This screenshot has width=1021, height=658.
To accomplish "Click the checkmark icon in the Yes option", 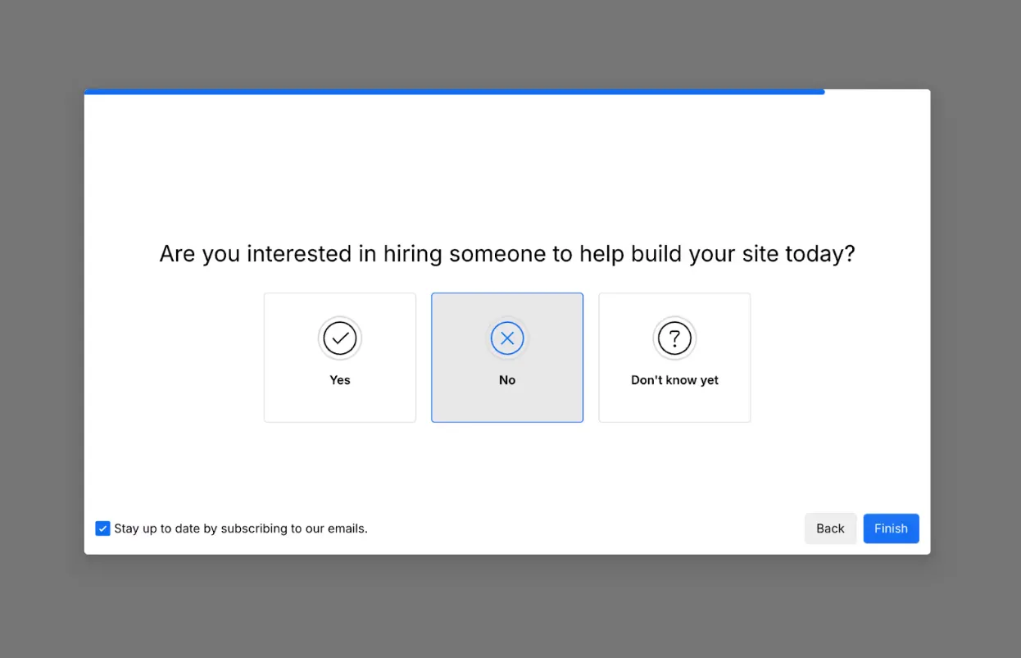I will (340, 338).
